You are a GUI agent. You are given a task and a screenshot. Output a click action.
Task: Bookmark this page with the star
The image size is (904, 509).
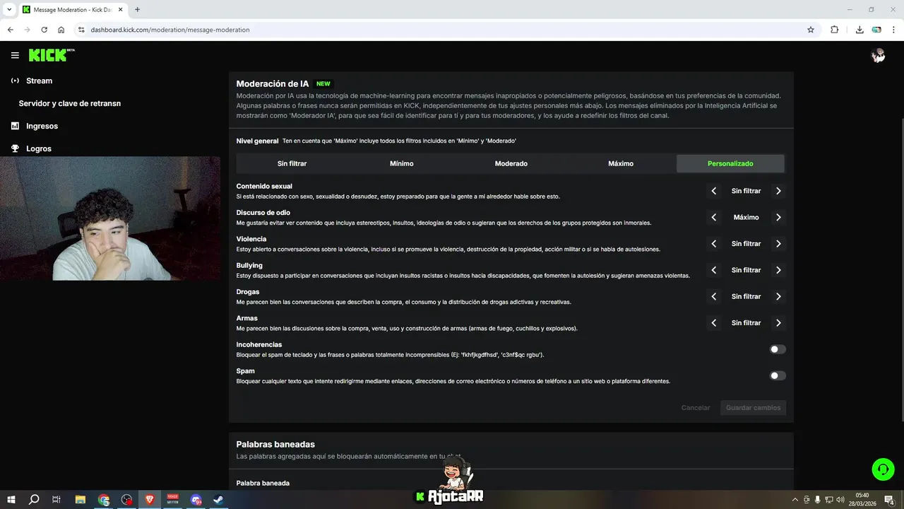point(811,30)
